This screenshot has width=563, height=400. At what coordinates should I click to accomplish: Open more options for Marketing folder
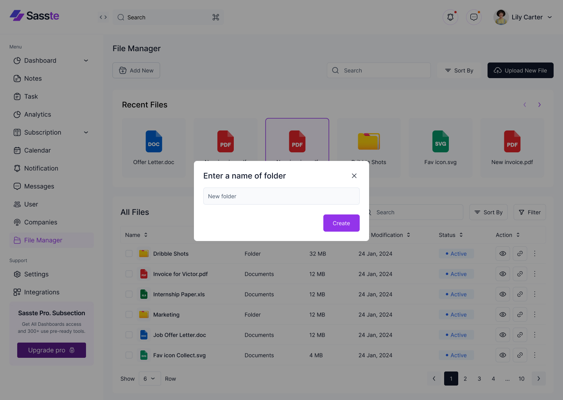click(x=535, y=314)
